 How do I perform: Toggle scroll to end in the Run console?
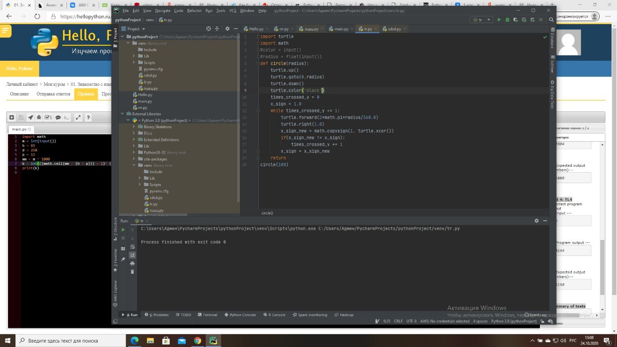pyautogui.click(x=133, y=255)
